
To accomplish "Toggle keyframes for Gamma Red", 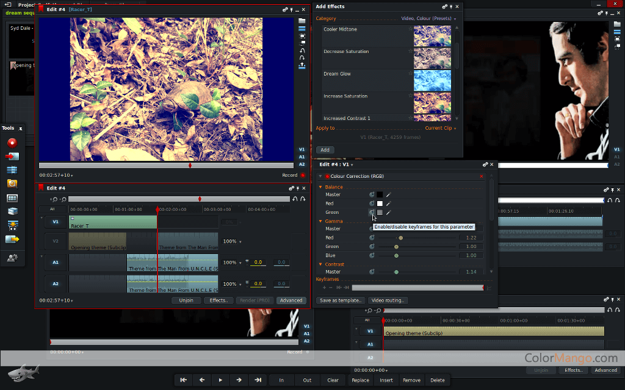I will (x=372, y=238).
